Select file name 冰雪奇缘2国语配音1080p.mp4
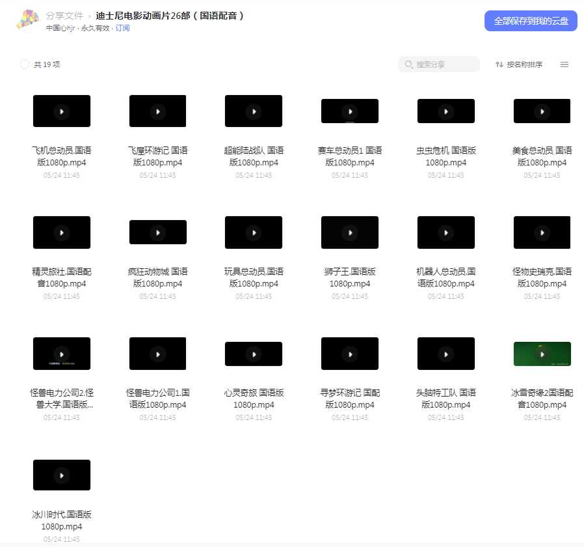Viewport: 584px width, 547px height. pyautogui.click(x=542, y=399)
